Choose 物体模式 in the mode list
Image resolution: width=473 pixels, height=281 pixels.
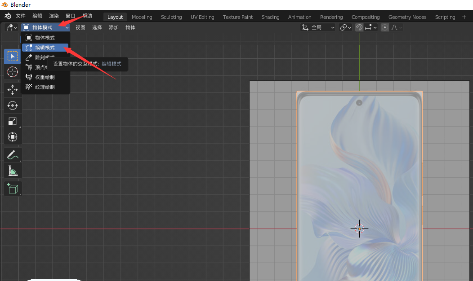[x=45, y=38]
